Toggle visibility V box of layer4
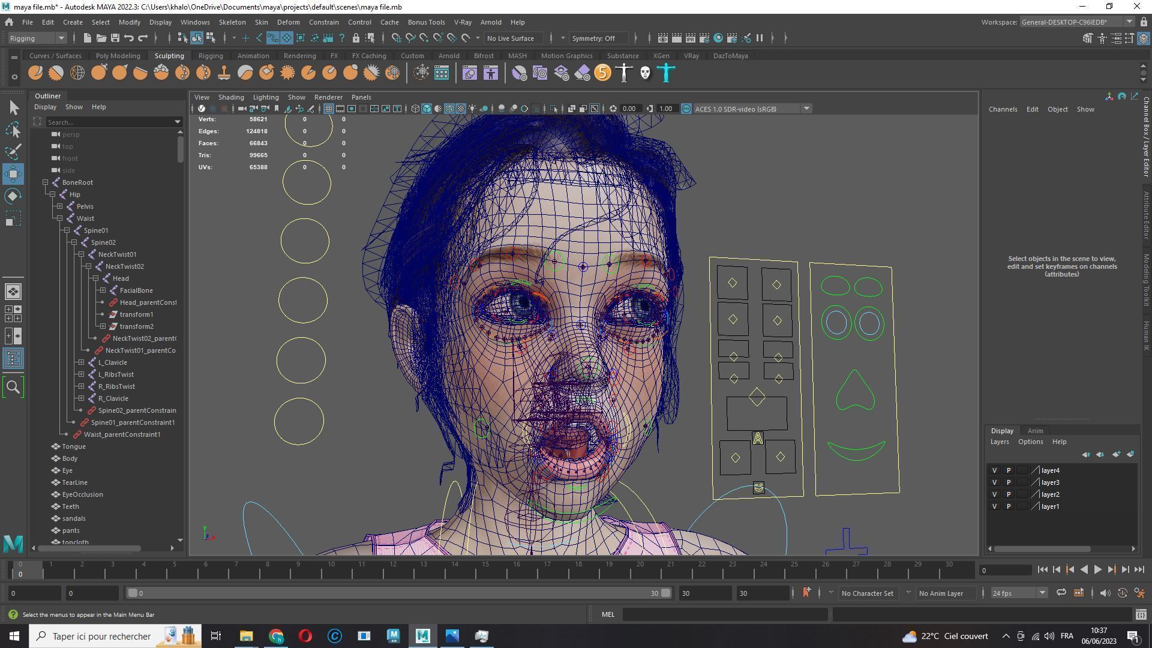Image resolution: width=1152 pixels, height=648 pixels. (x=994, y=470)
